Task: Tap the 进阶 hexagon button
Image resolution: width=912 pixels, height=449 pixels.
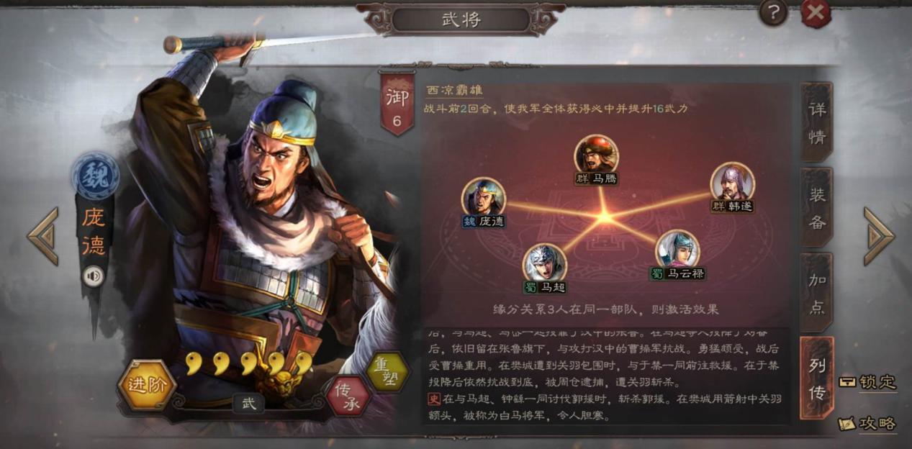Action: (x=147, y=384)
